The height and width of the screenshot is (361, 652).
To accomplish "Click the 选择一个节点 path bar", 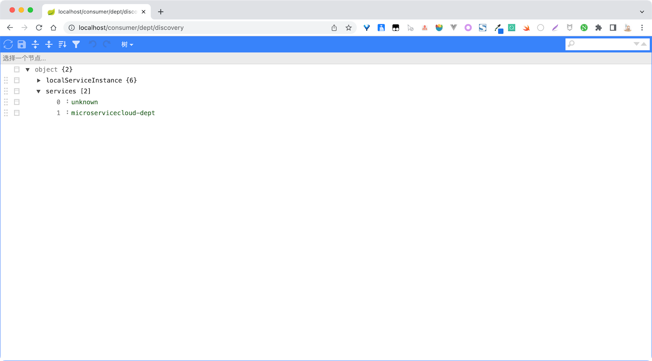I will point(326,58).
